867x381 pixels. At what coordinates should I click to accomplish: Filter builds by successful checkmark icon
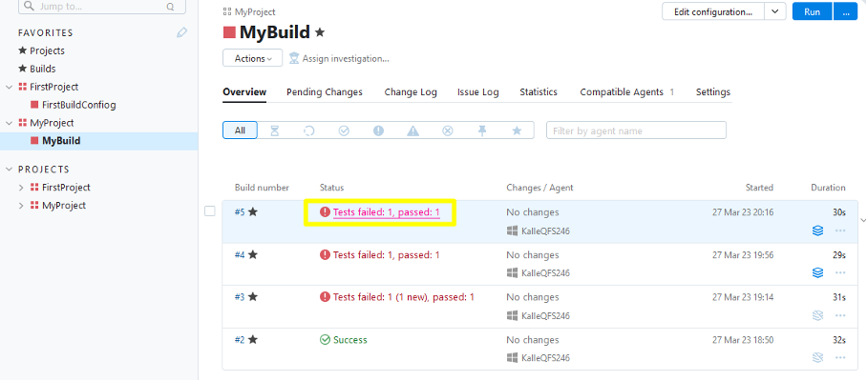coord(344,130)
